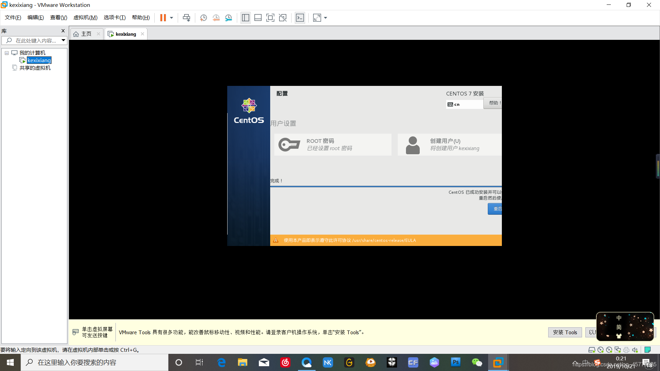Click the 安装 Tools button
The width and height of the screenshot is (660, 371).
(x=565, y=332)
